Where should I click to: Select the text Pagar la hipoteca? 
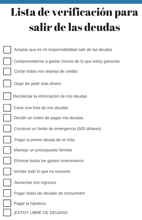point(30,203)
